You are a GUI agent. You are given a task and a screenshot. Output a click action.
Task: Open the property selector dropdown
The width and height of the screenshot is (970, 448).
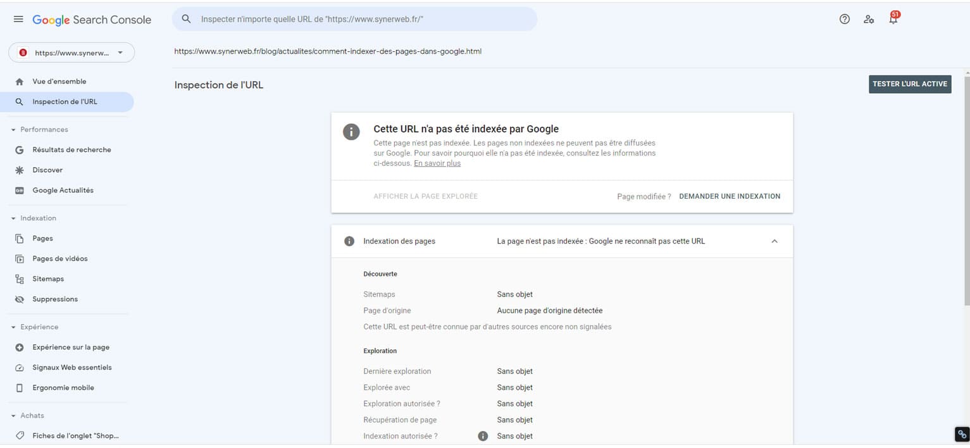click(72, 53)
